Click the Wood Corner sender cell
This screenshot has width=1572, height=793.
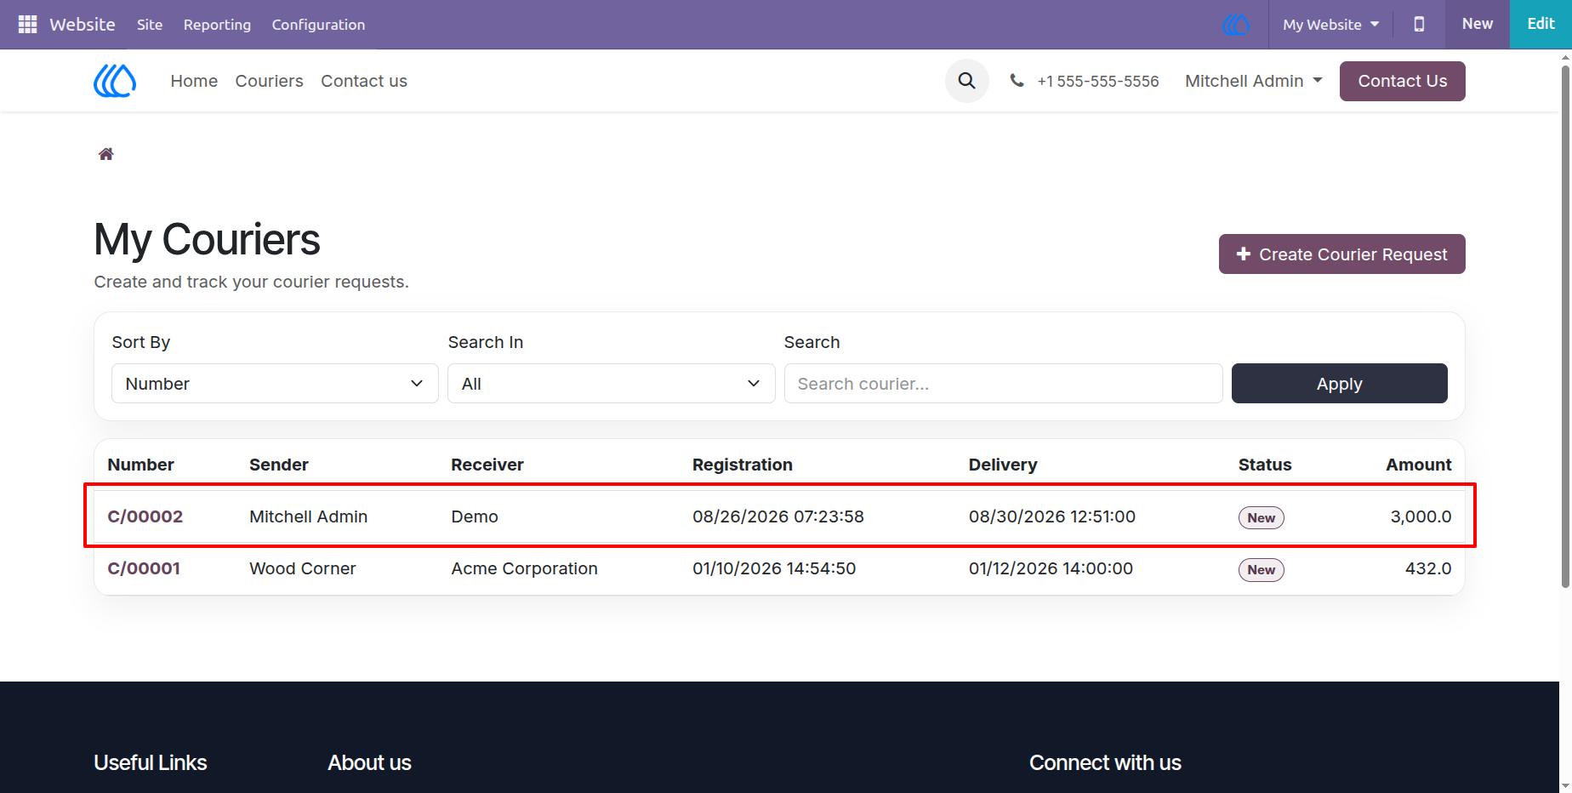pos(302,568)
